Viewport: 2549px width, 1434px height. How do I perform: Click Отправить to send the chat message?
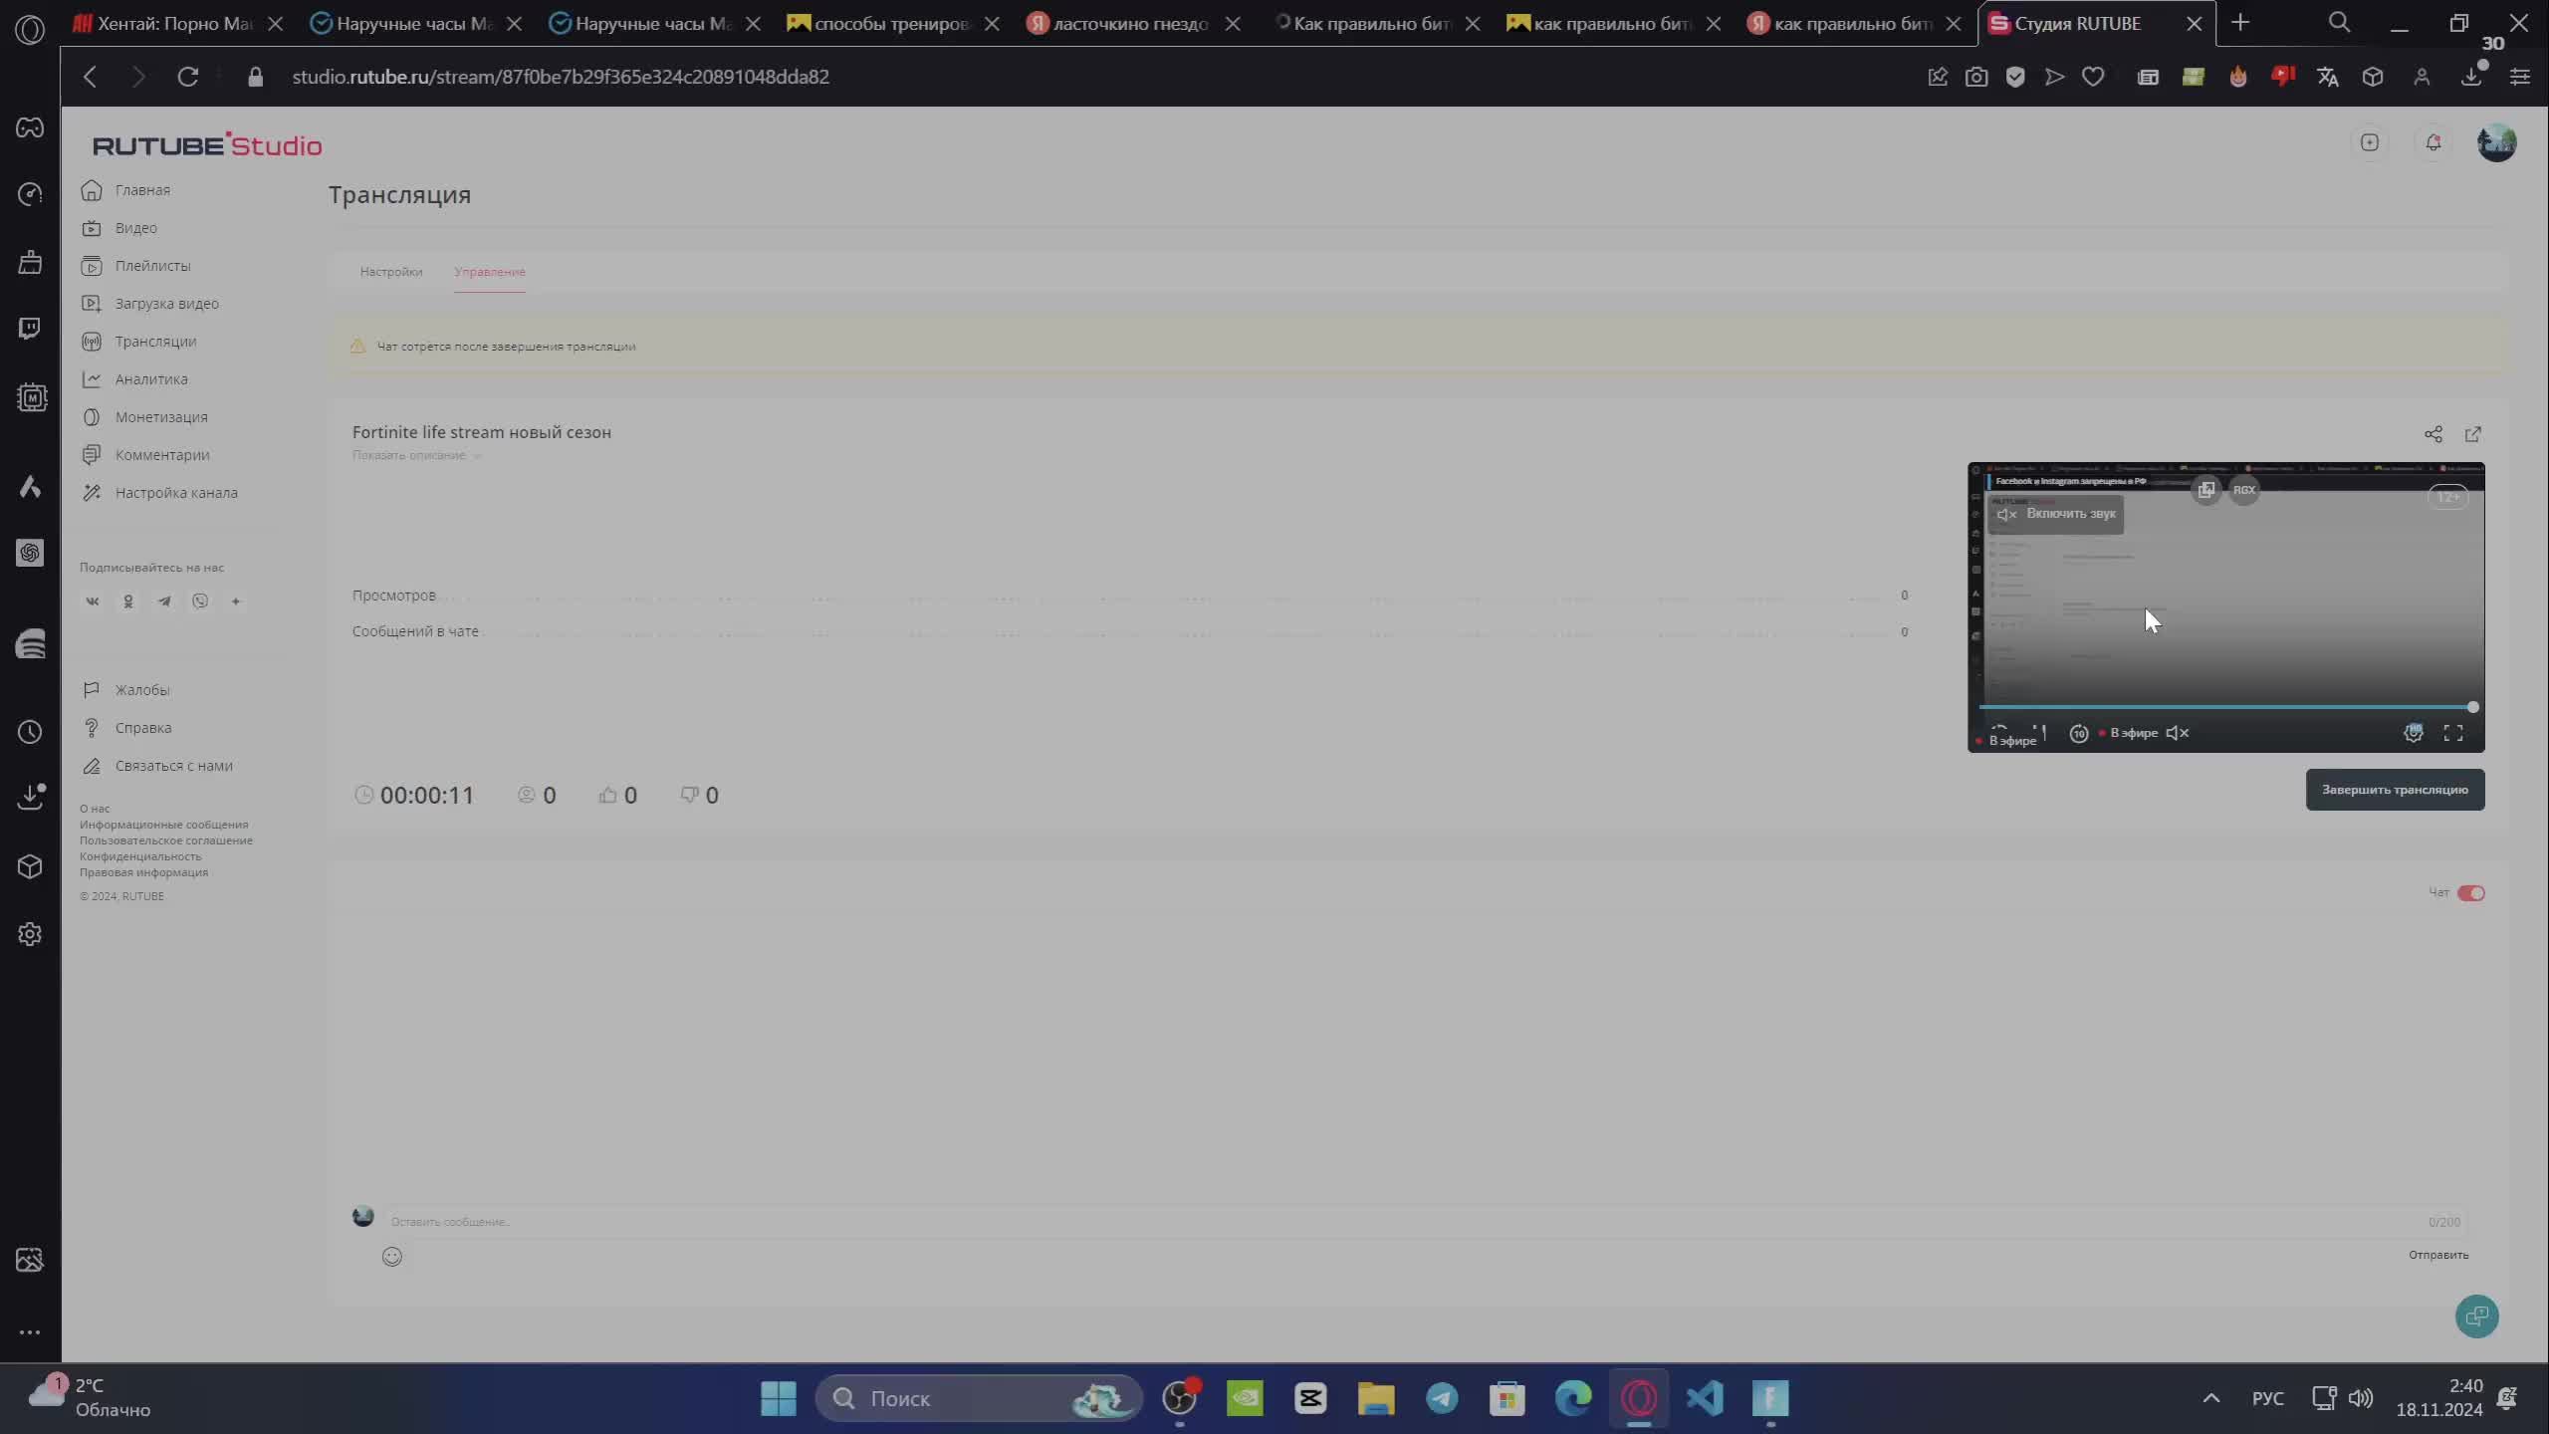[2438, 1255]
